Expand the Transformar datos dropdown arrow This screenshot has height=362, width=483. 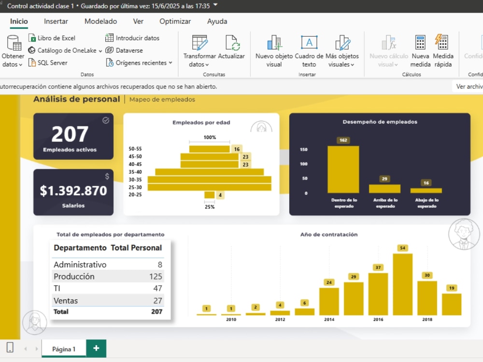pyautogui.click(x=207, y=65)
